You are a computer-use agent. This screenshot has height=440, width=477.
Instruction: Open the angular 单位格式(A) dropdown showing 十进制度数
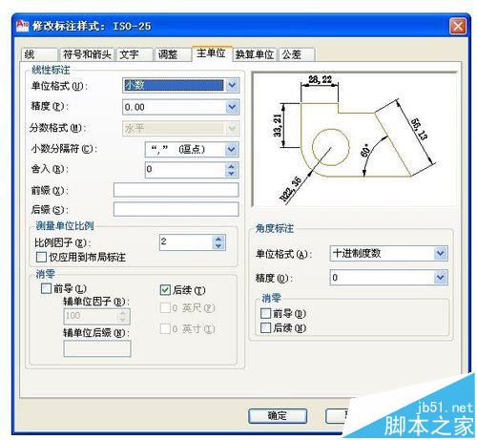(441, 253)
